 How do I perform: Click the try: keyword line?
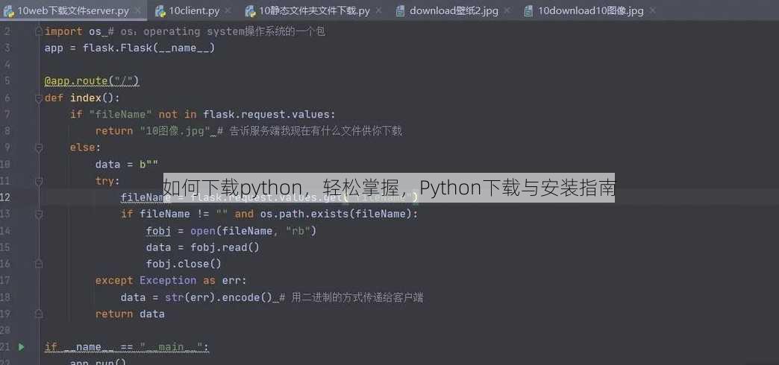coord(107,181)
